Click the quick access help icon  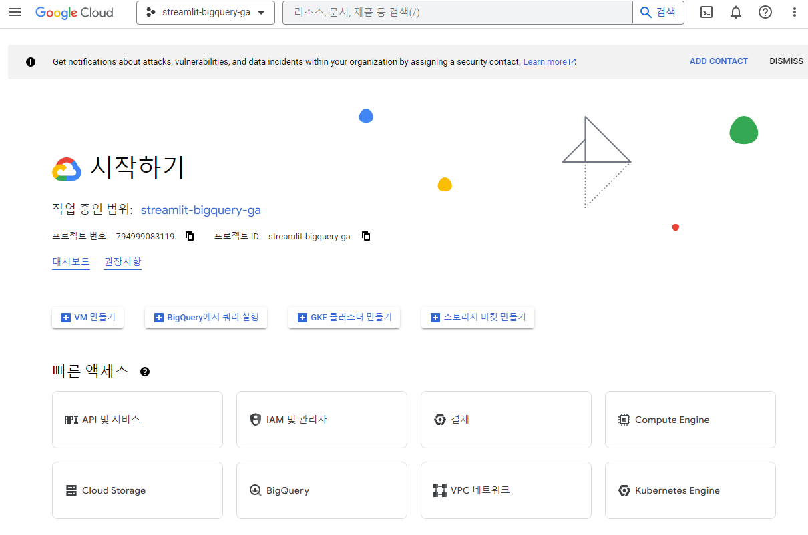tap(145, 372)
